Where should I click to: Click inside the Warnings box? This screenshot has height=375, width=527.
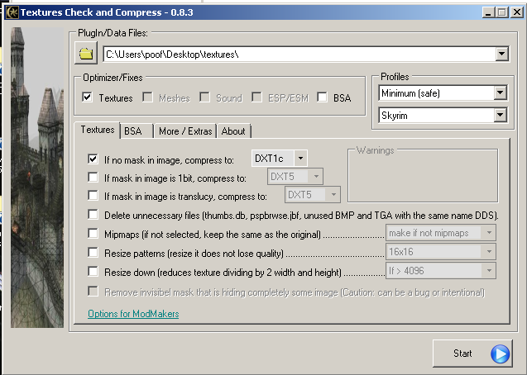423,176
